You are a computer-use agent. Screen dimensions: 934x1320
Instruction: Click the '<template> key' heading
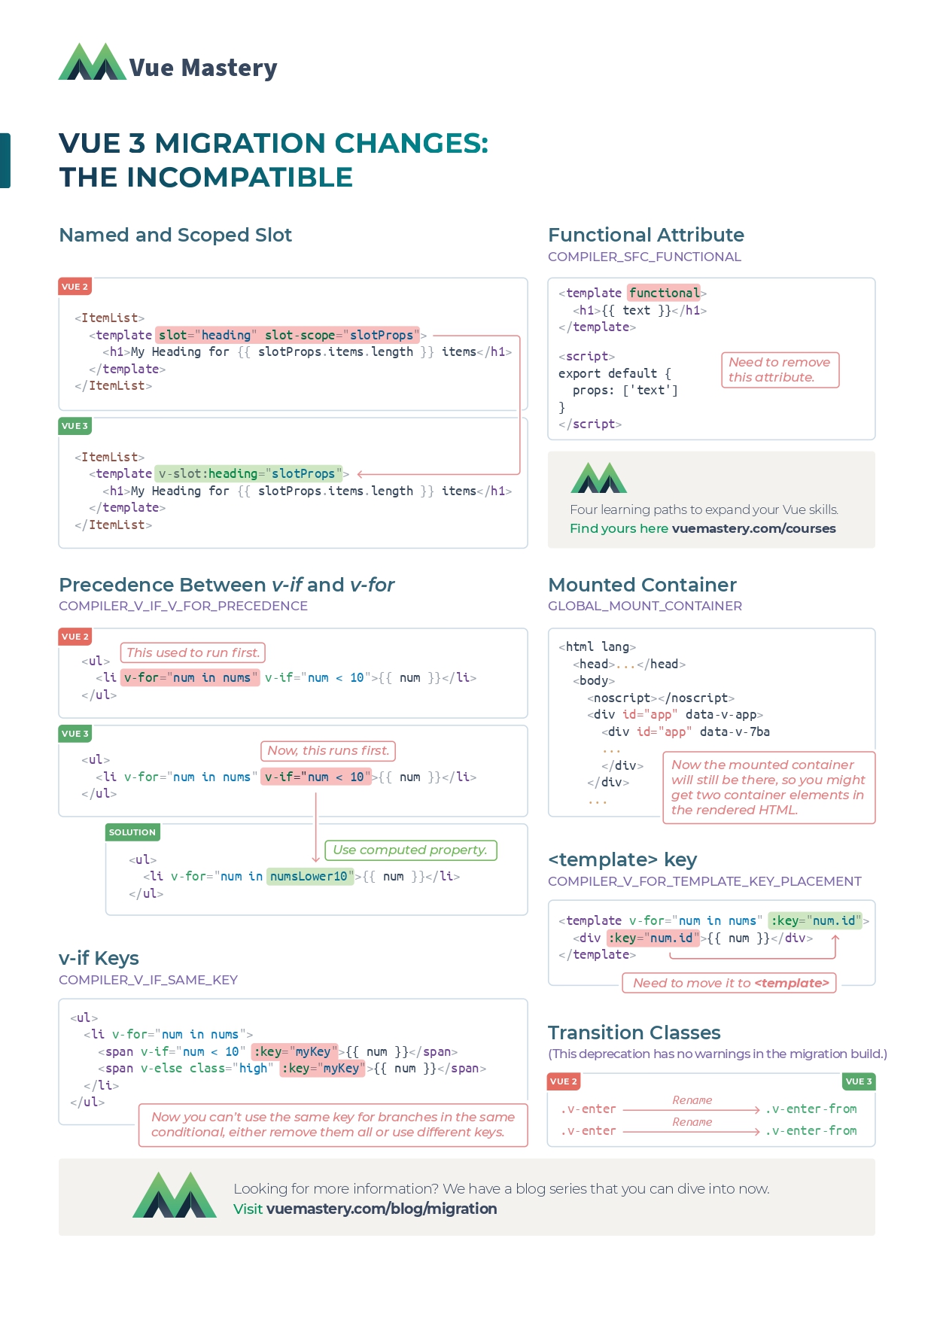(622, 859)
